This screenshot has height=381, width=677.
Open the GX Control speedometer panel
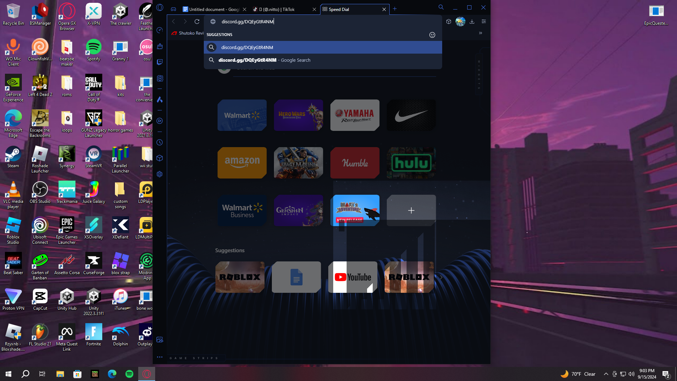(x=160, y=30)
